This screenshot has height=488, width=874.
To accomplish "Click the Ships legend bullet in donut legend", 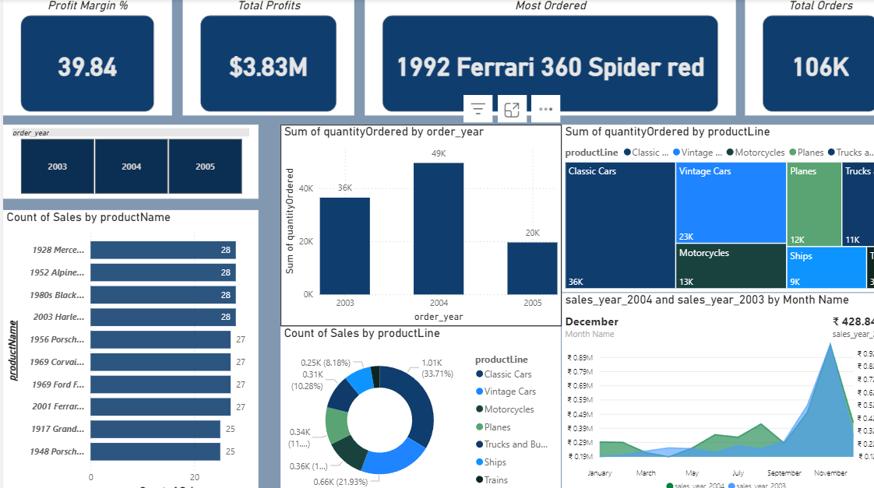I will click(x=480, y=461).
